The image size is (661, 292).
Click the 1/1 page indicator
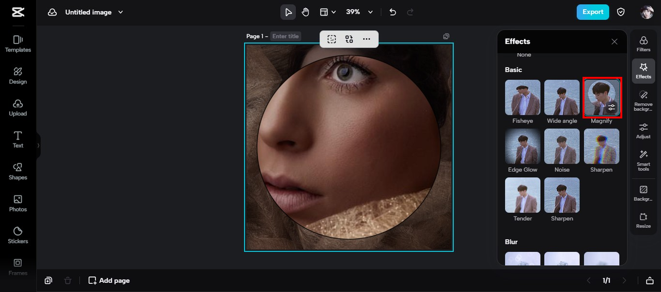[x=606, y=281]
